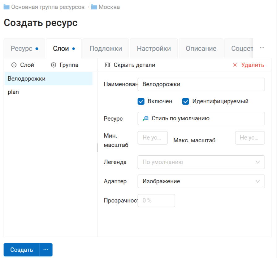Toggle the Идентифицируемый checkbox
The width and height of the screenshot is (277, 258).
[x=186, y=101]
